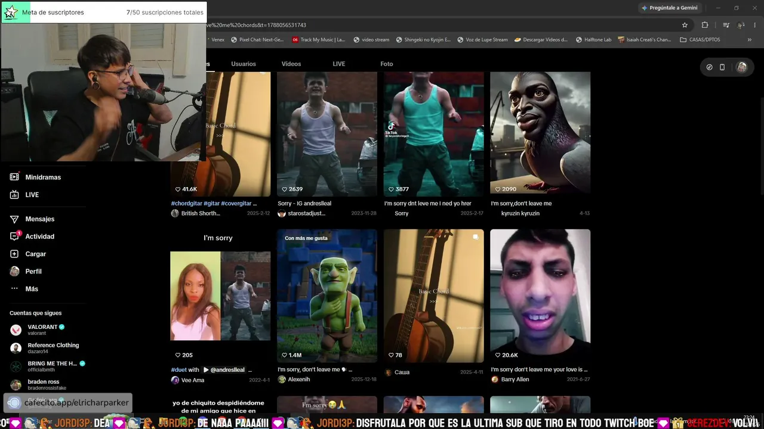This screenshot has height=429, width=764.
Task: Open the TikTok coins icon in top pill
Action: coord(709,67)
